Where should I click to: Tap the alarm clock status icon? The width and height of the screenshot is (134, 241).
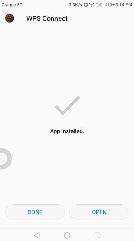click(86, 5)
